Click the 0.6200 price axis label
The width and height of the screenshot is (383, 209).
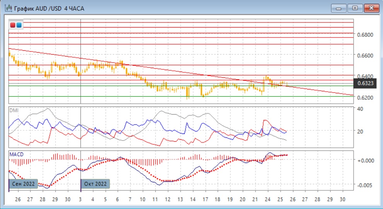pyautogui.click(x=365, y=98)
